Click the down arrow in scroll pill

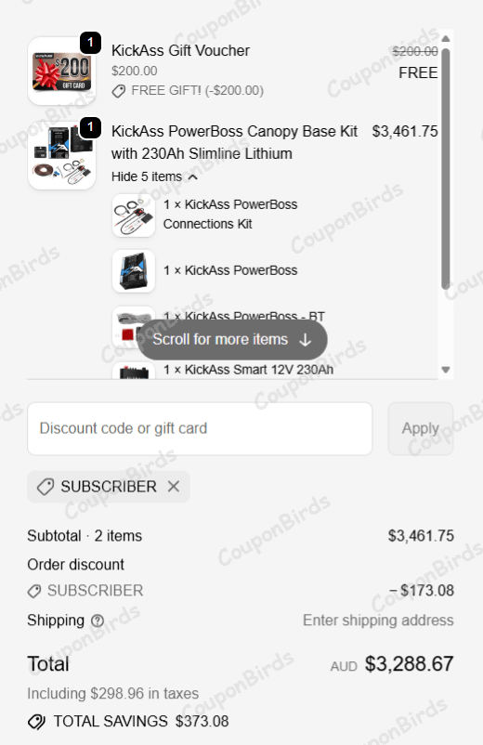click(x=306, y=340)
